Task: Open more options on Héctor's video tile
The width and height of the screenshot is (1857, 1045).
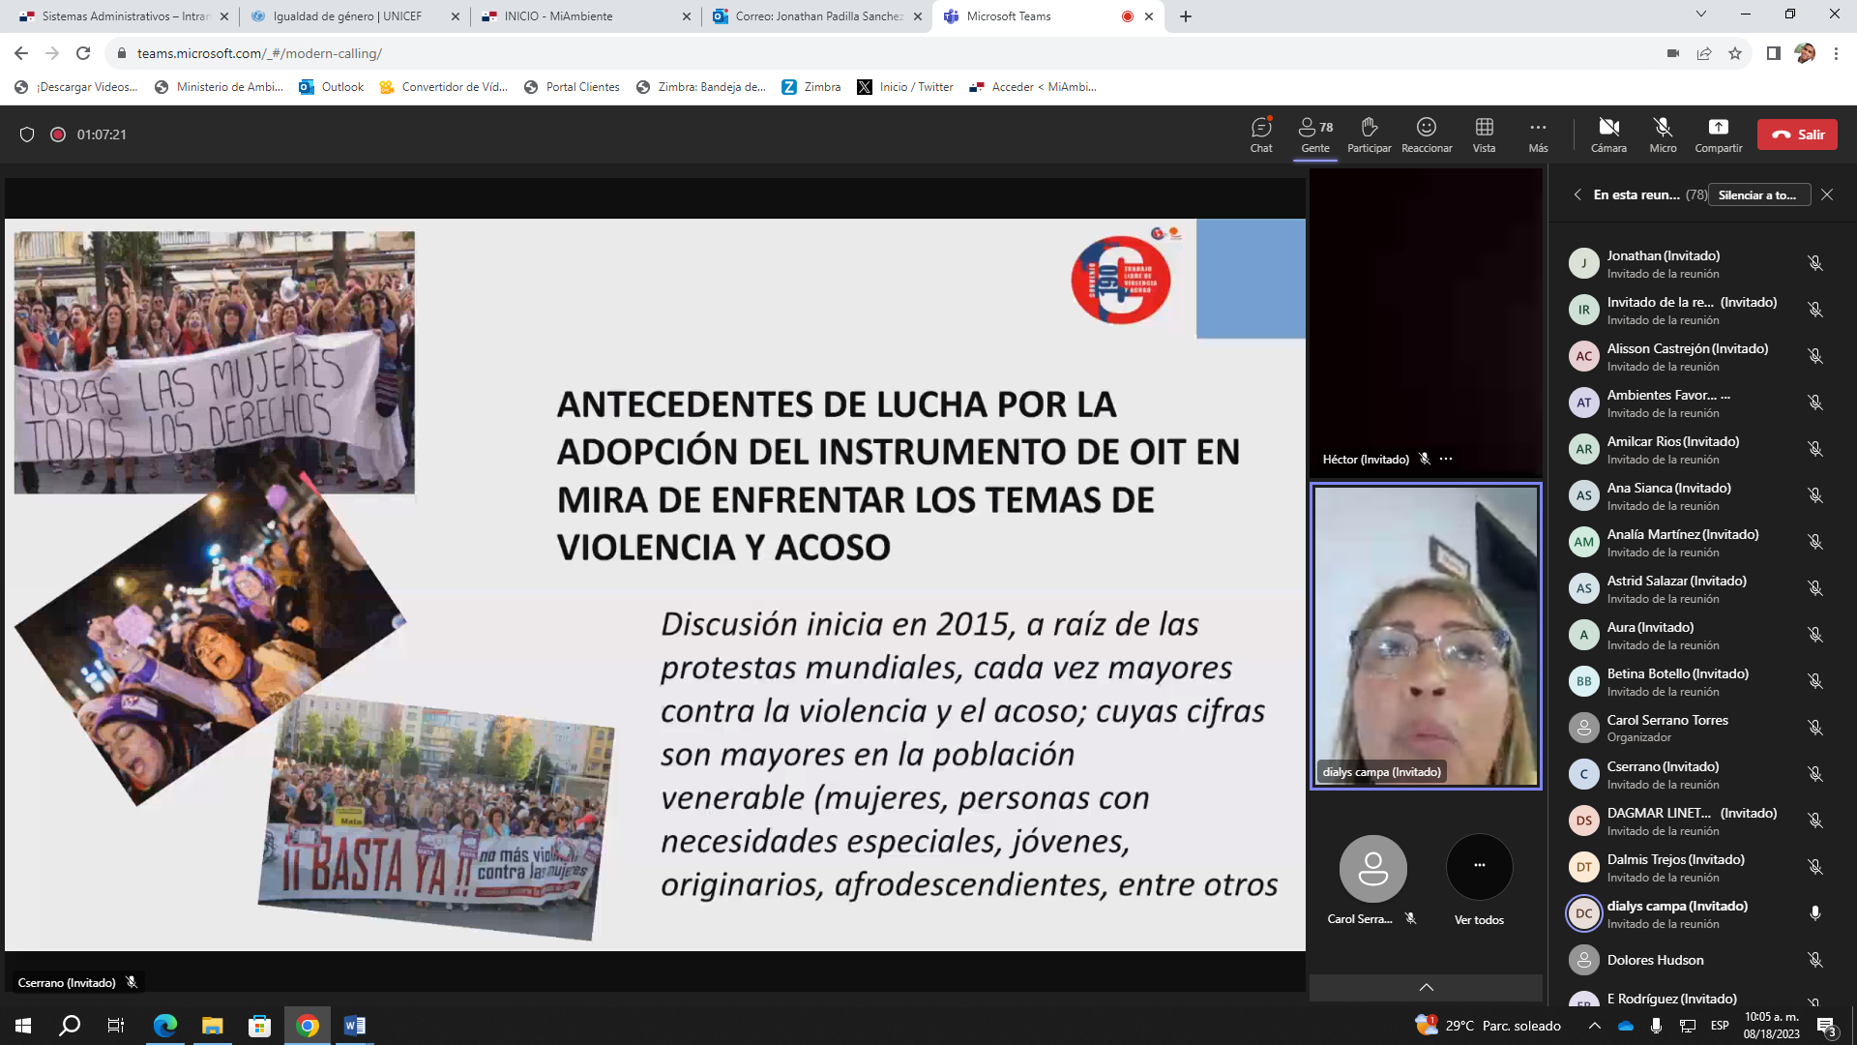Action: pos(1446,459)
